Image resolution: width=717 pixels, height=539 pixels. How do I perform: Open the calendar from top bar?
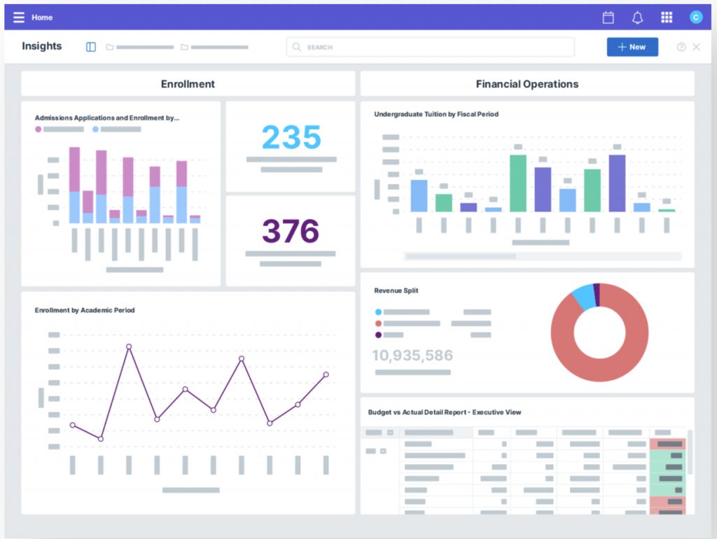tap(608, 17)
